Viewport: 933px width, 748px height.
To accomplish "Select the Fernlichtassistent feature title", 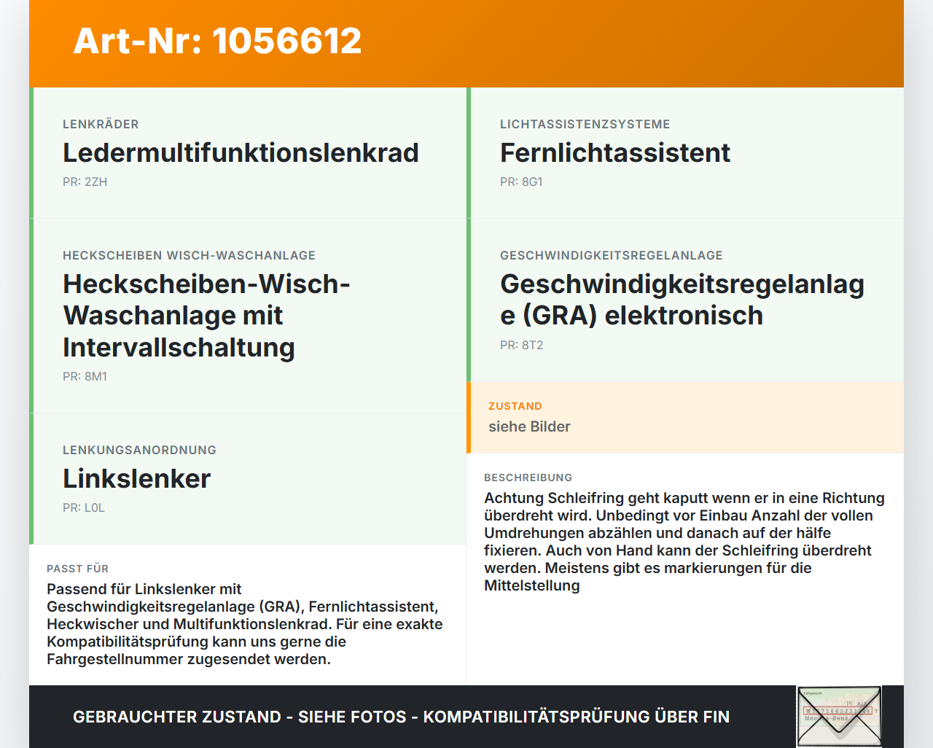I will [x=614, y=152].
